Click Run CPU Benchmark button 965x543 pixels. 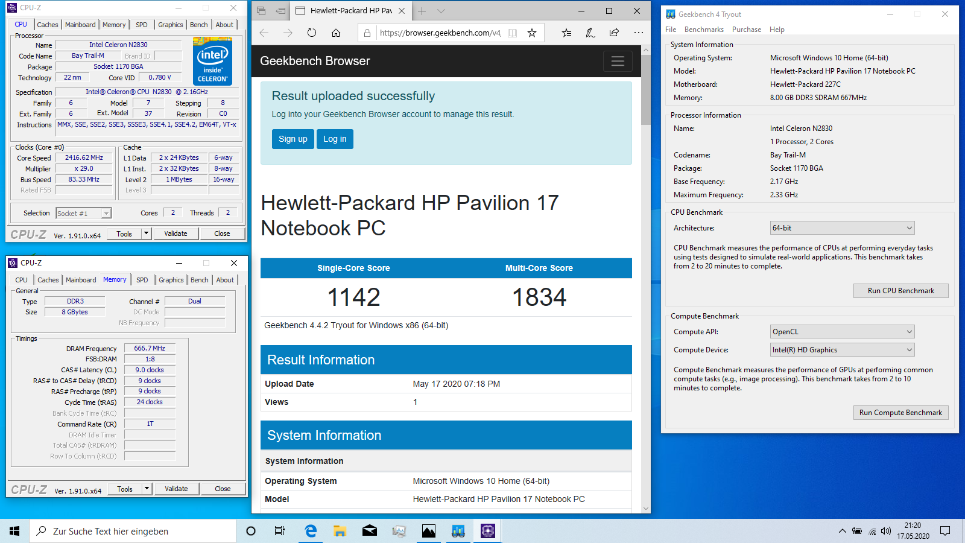click(901, 291)
